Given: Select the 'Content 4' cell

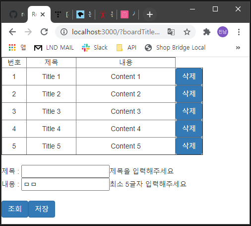Looking at the screenshot, I should point(125,129).
